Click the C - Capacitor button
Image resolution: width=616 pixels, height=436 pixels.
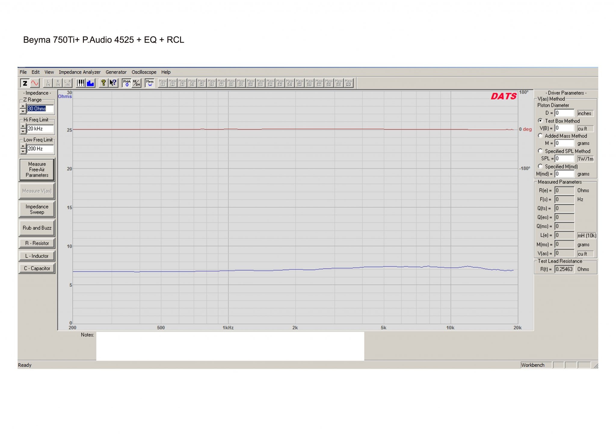[37, 268]
